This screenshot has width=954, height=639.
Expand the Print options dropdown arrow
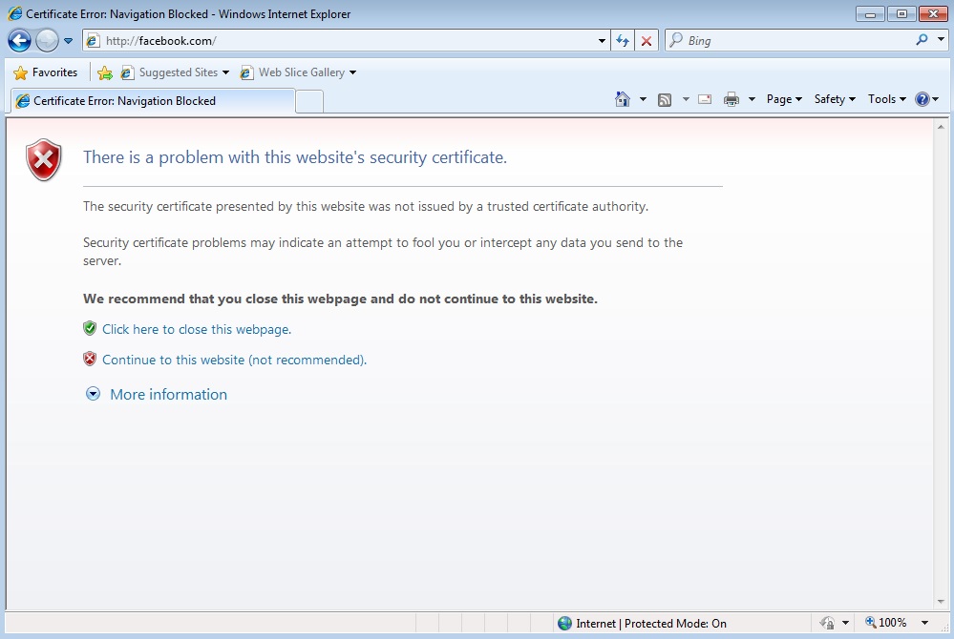point(752,99)
